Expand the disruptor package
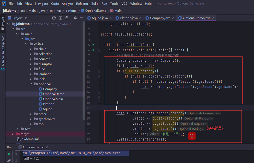The image size is (254, 163). [31, 64]
